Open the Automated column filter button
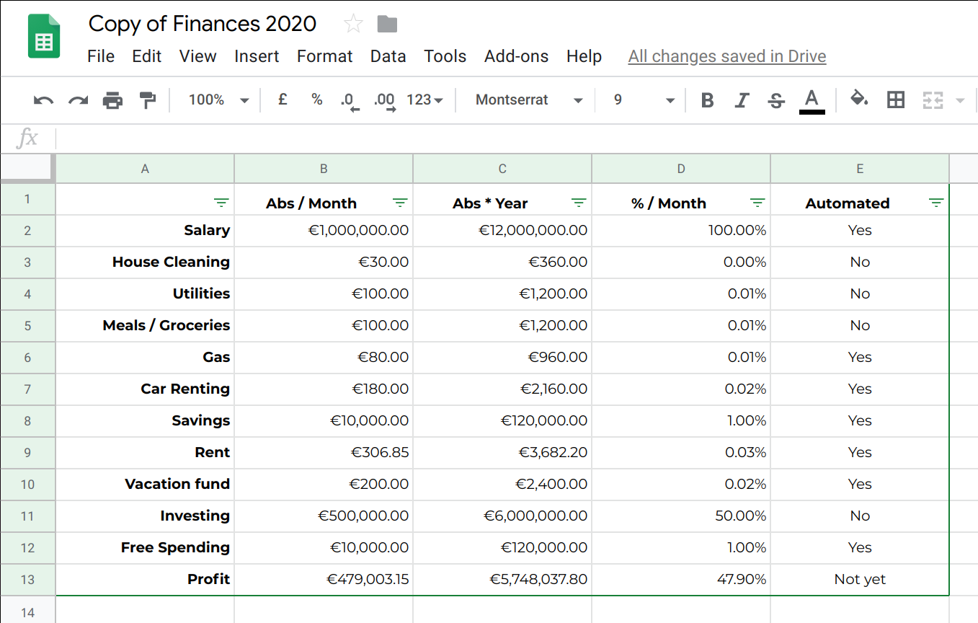The width and height of the screenshot is (978, 623). 935,203
